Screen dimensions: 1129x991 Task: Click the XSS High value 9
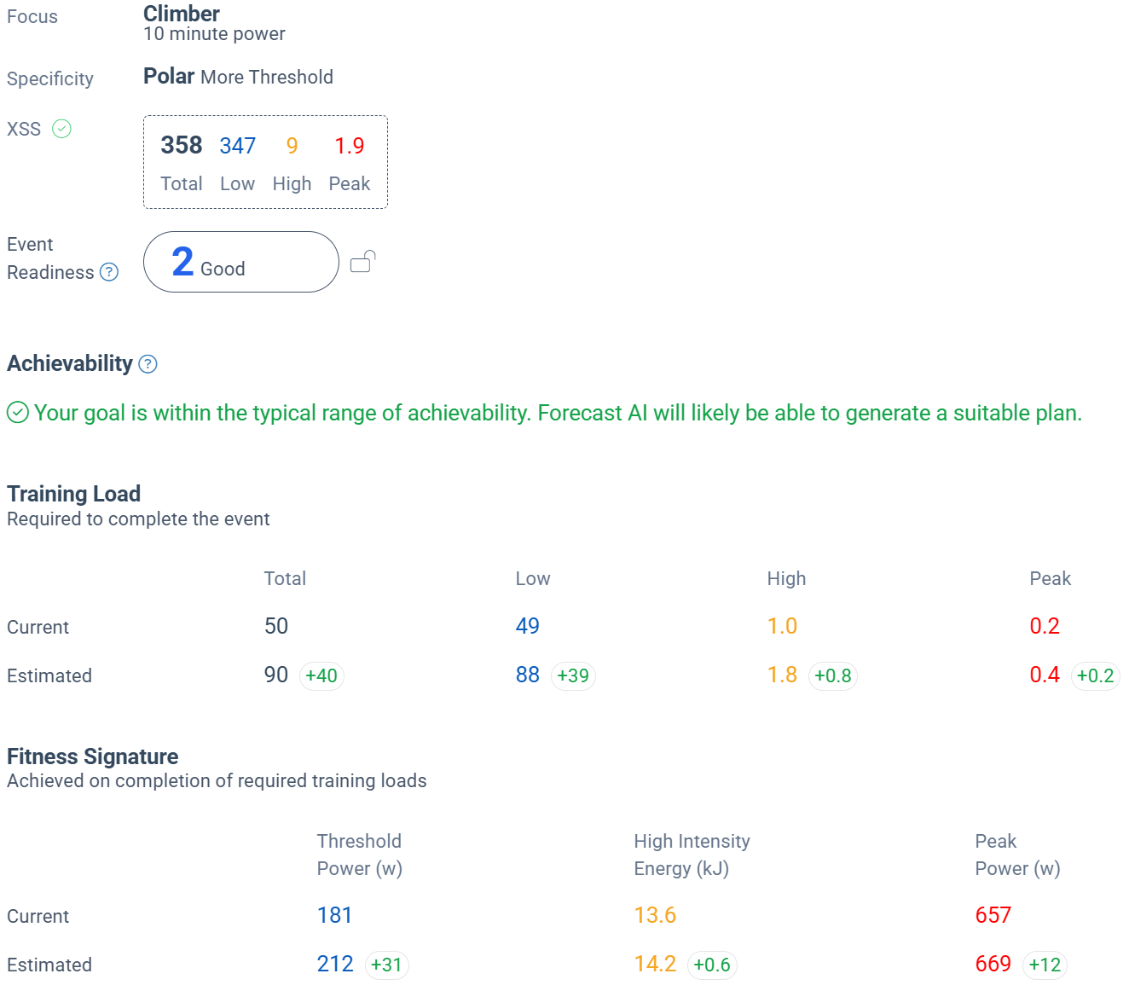pos(292,146)
